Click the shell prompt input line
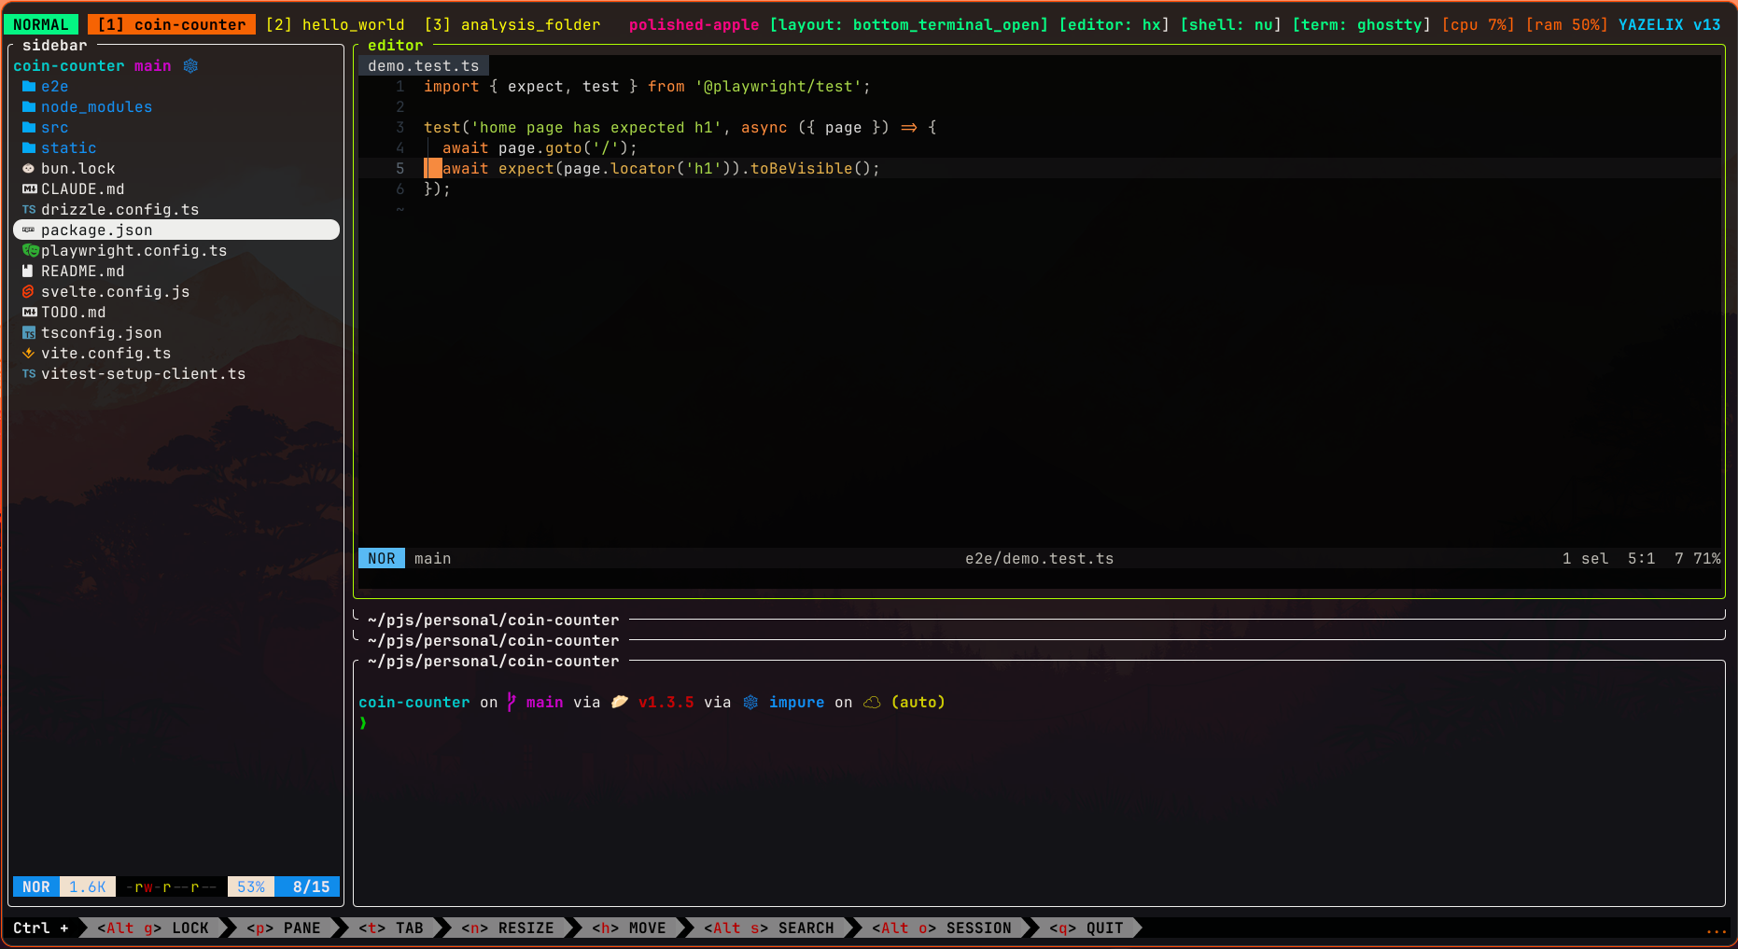The height and width of the screenshot is (949, 1738). (x=1039, y=723)
